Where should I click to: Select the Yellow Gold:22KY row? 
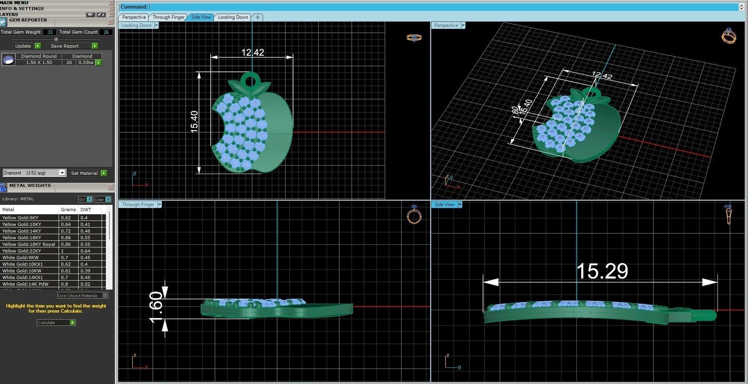point(53,251)
